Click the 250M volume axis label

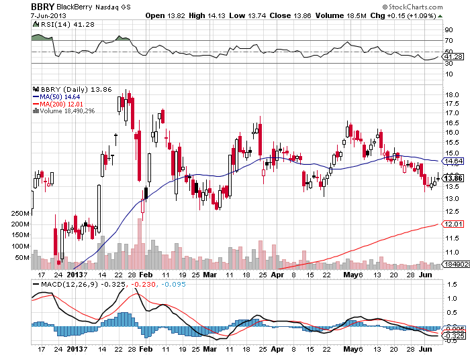pyautogui.click(x=20, y=214)
